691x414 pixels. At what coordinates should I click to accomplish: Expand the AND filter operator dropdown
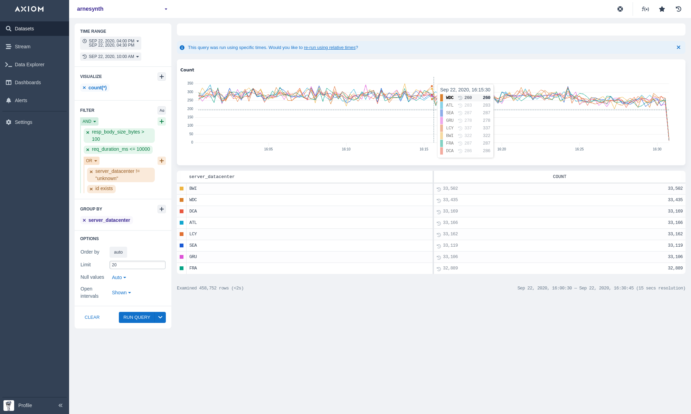point(89,121)
